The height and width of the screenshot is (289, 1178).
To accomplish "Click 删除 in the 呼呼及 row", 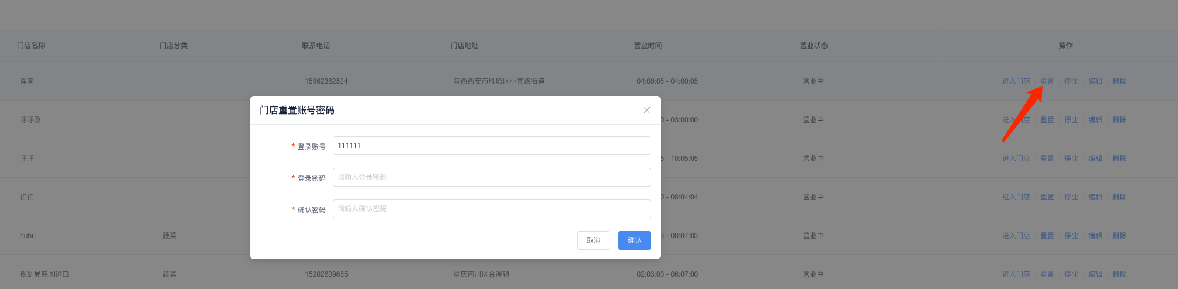I will pos(1119,120).
